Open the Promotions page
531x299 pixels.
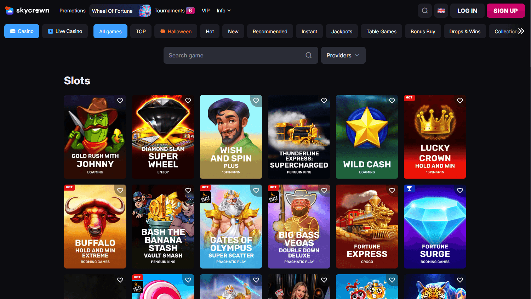(x=72, y=11)
